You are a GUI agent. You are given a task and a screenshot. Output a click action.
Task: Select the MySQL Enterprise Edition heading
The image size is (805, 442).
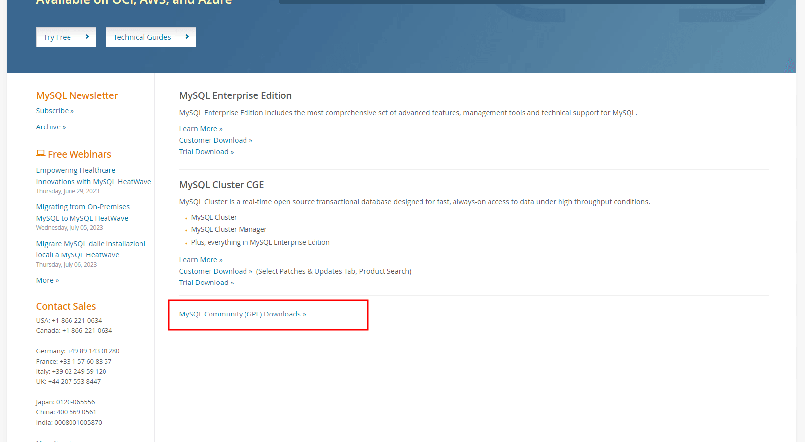pos(236,95)
